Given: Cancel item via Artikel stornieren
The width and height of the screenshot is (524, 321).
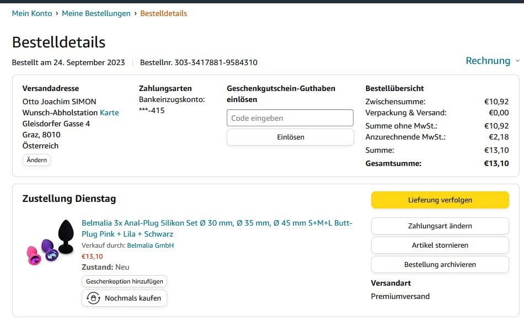Looking at the screenshot, I should [x=440, y=245].
